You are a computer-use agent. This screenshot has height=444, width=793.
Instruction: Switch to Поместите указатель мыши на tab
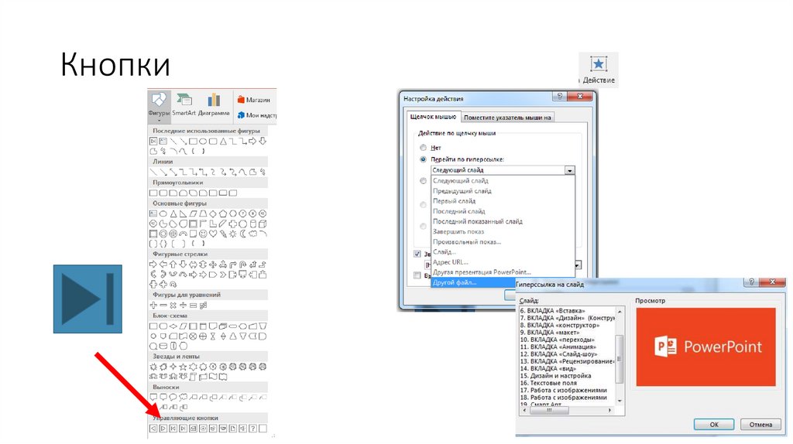click(507, 117)
